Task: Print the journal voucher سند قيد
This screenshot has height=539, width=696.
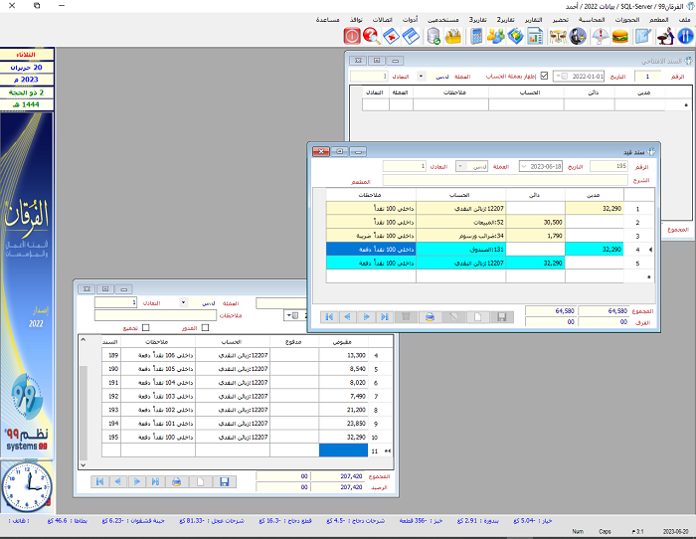Action: click(x=430, y=316)
